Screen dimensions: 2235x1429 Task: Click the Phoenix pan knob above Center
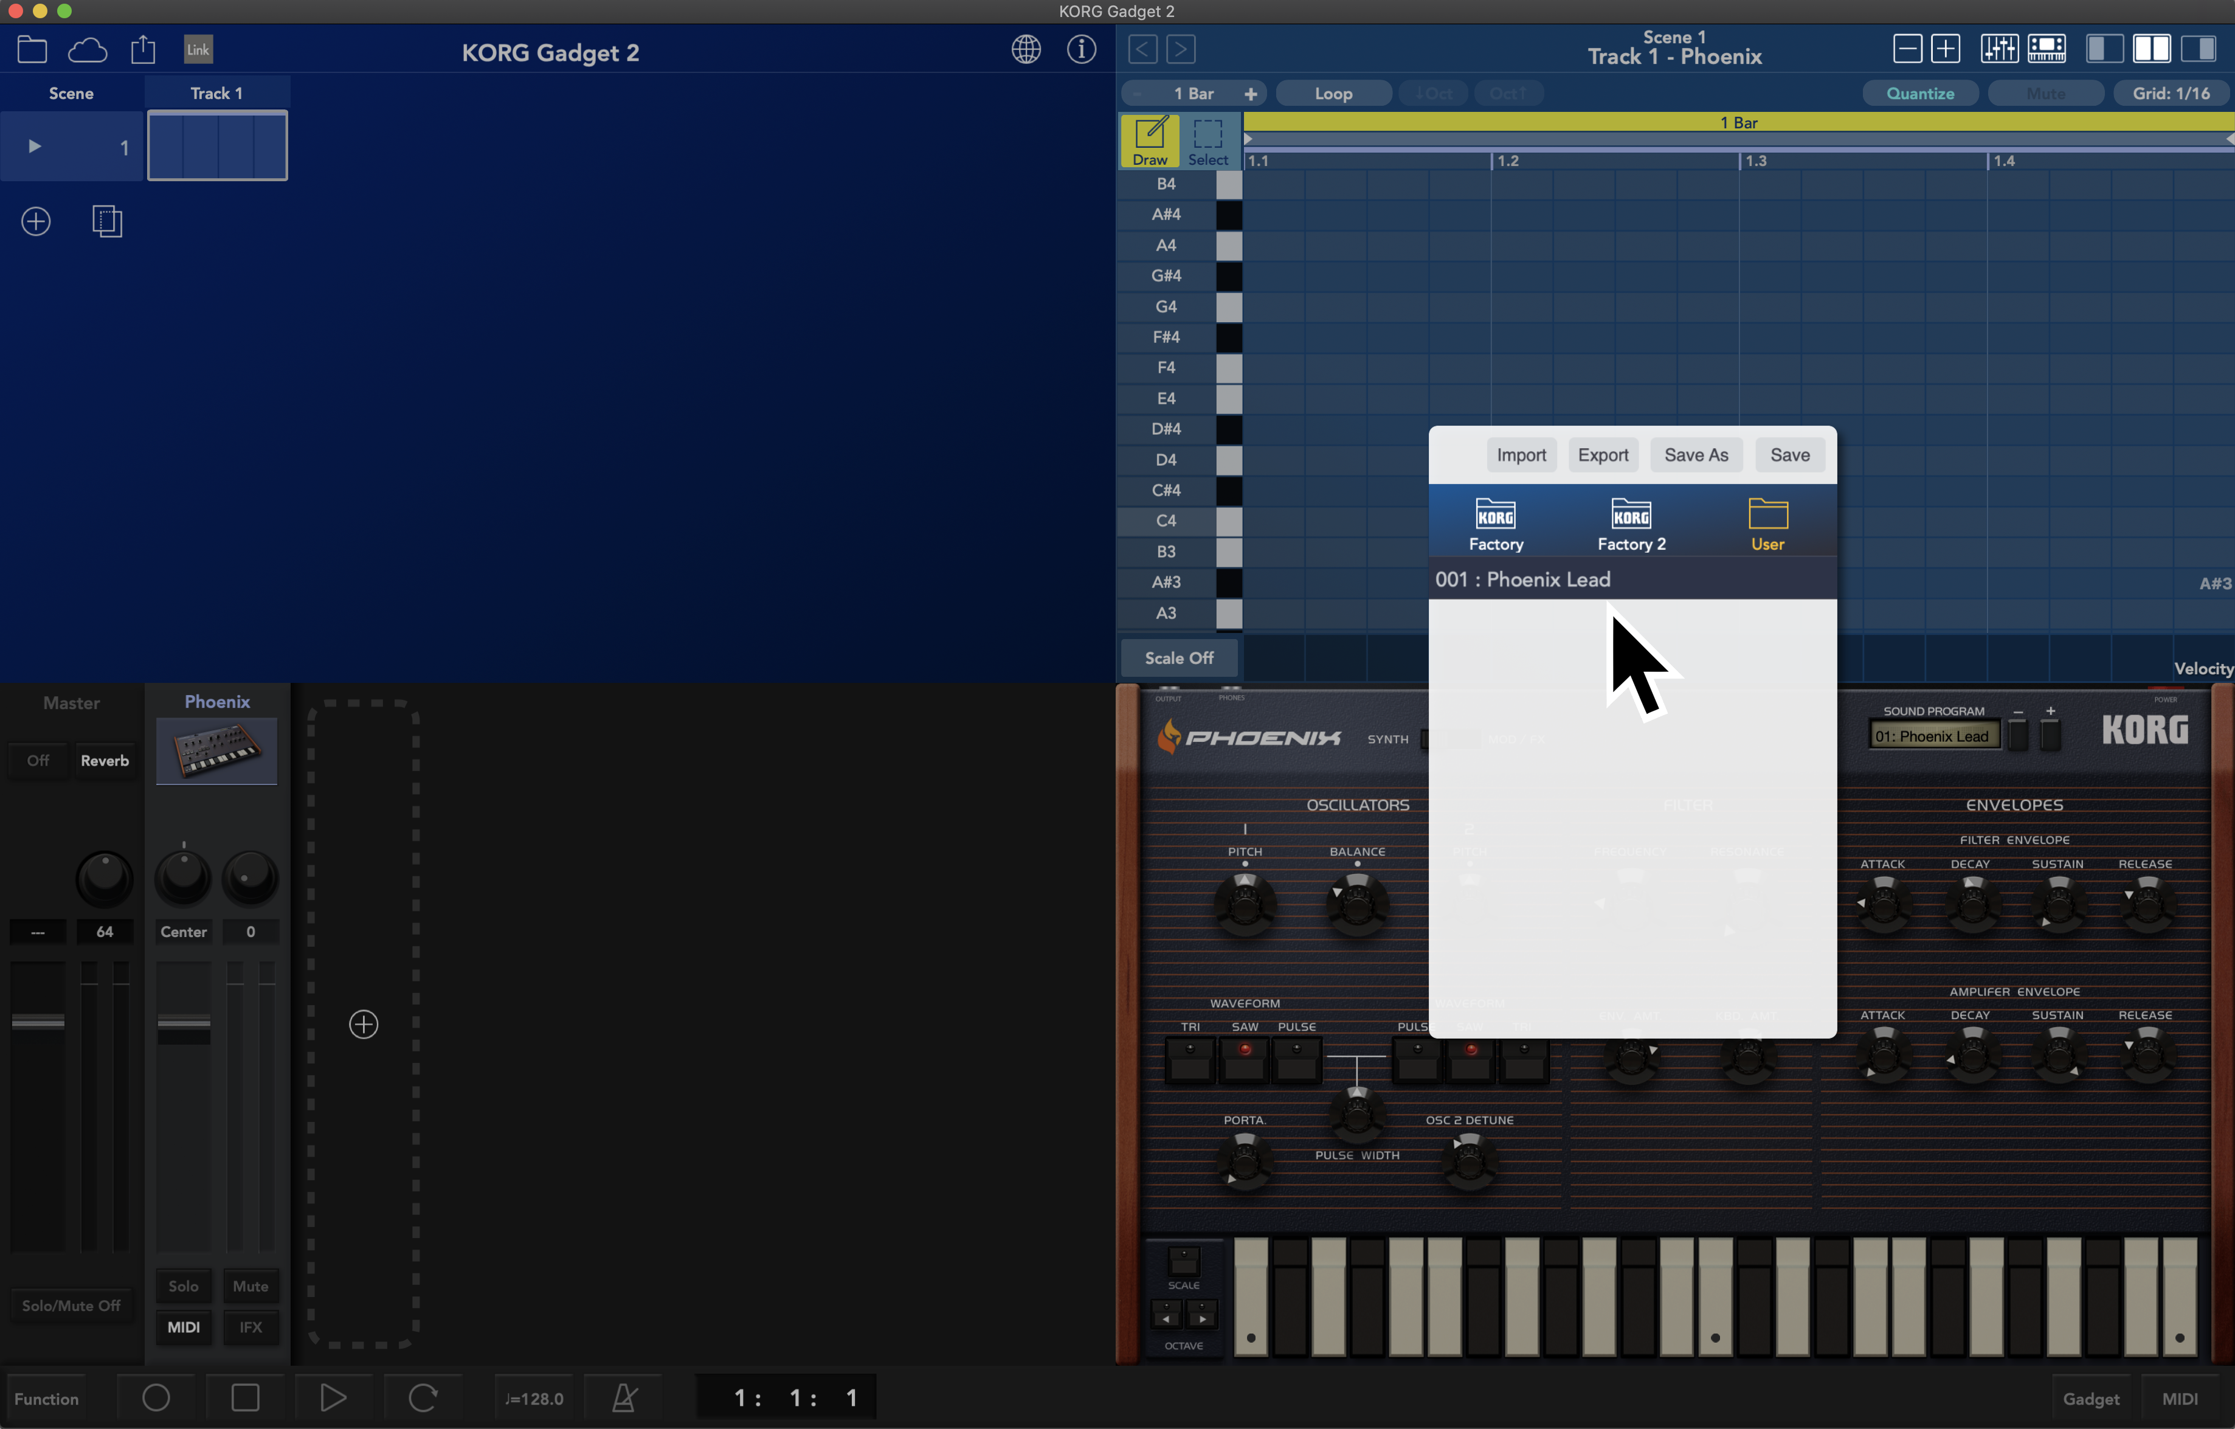(x=183, y=877)
